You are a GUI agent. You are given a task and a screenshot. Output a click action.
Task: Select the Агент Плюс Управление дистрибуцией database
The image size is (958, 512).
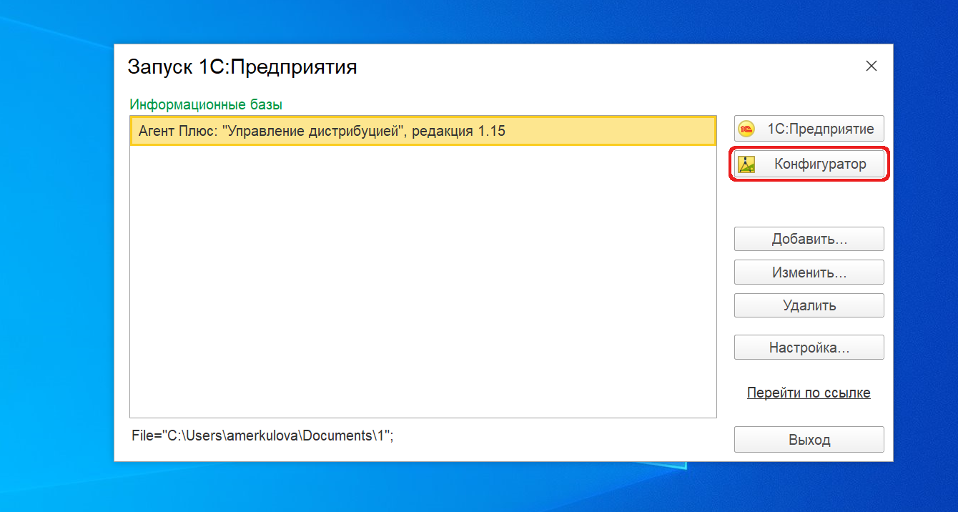point(423,131)
